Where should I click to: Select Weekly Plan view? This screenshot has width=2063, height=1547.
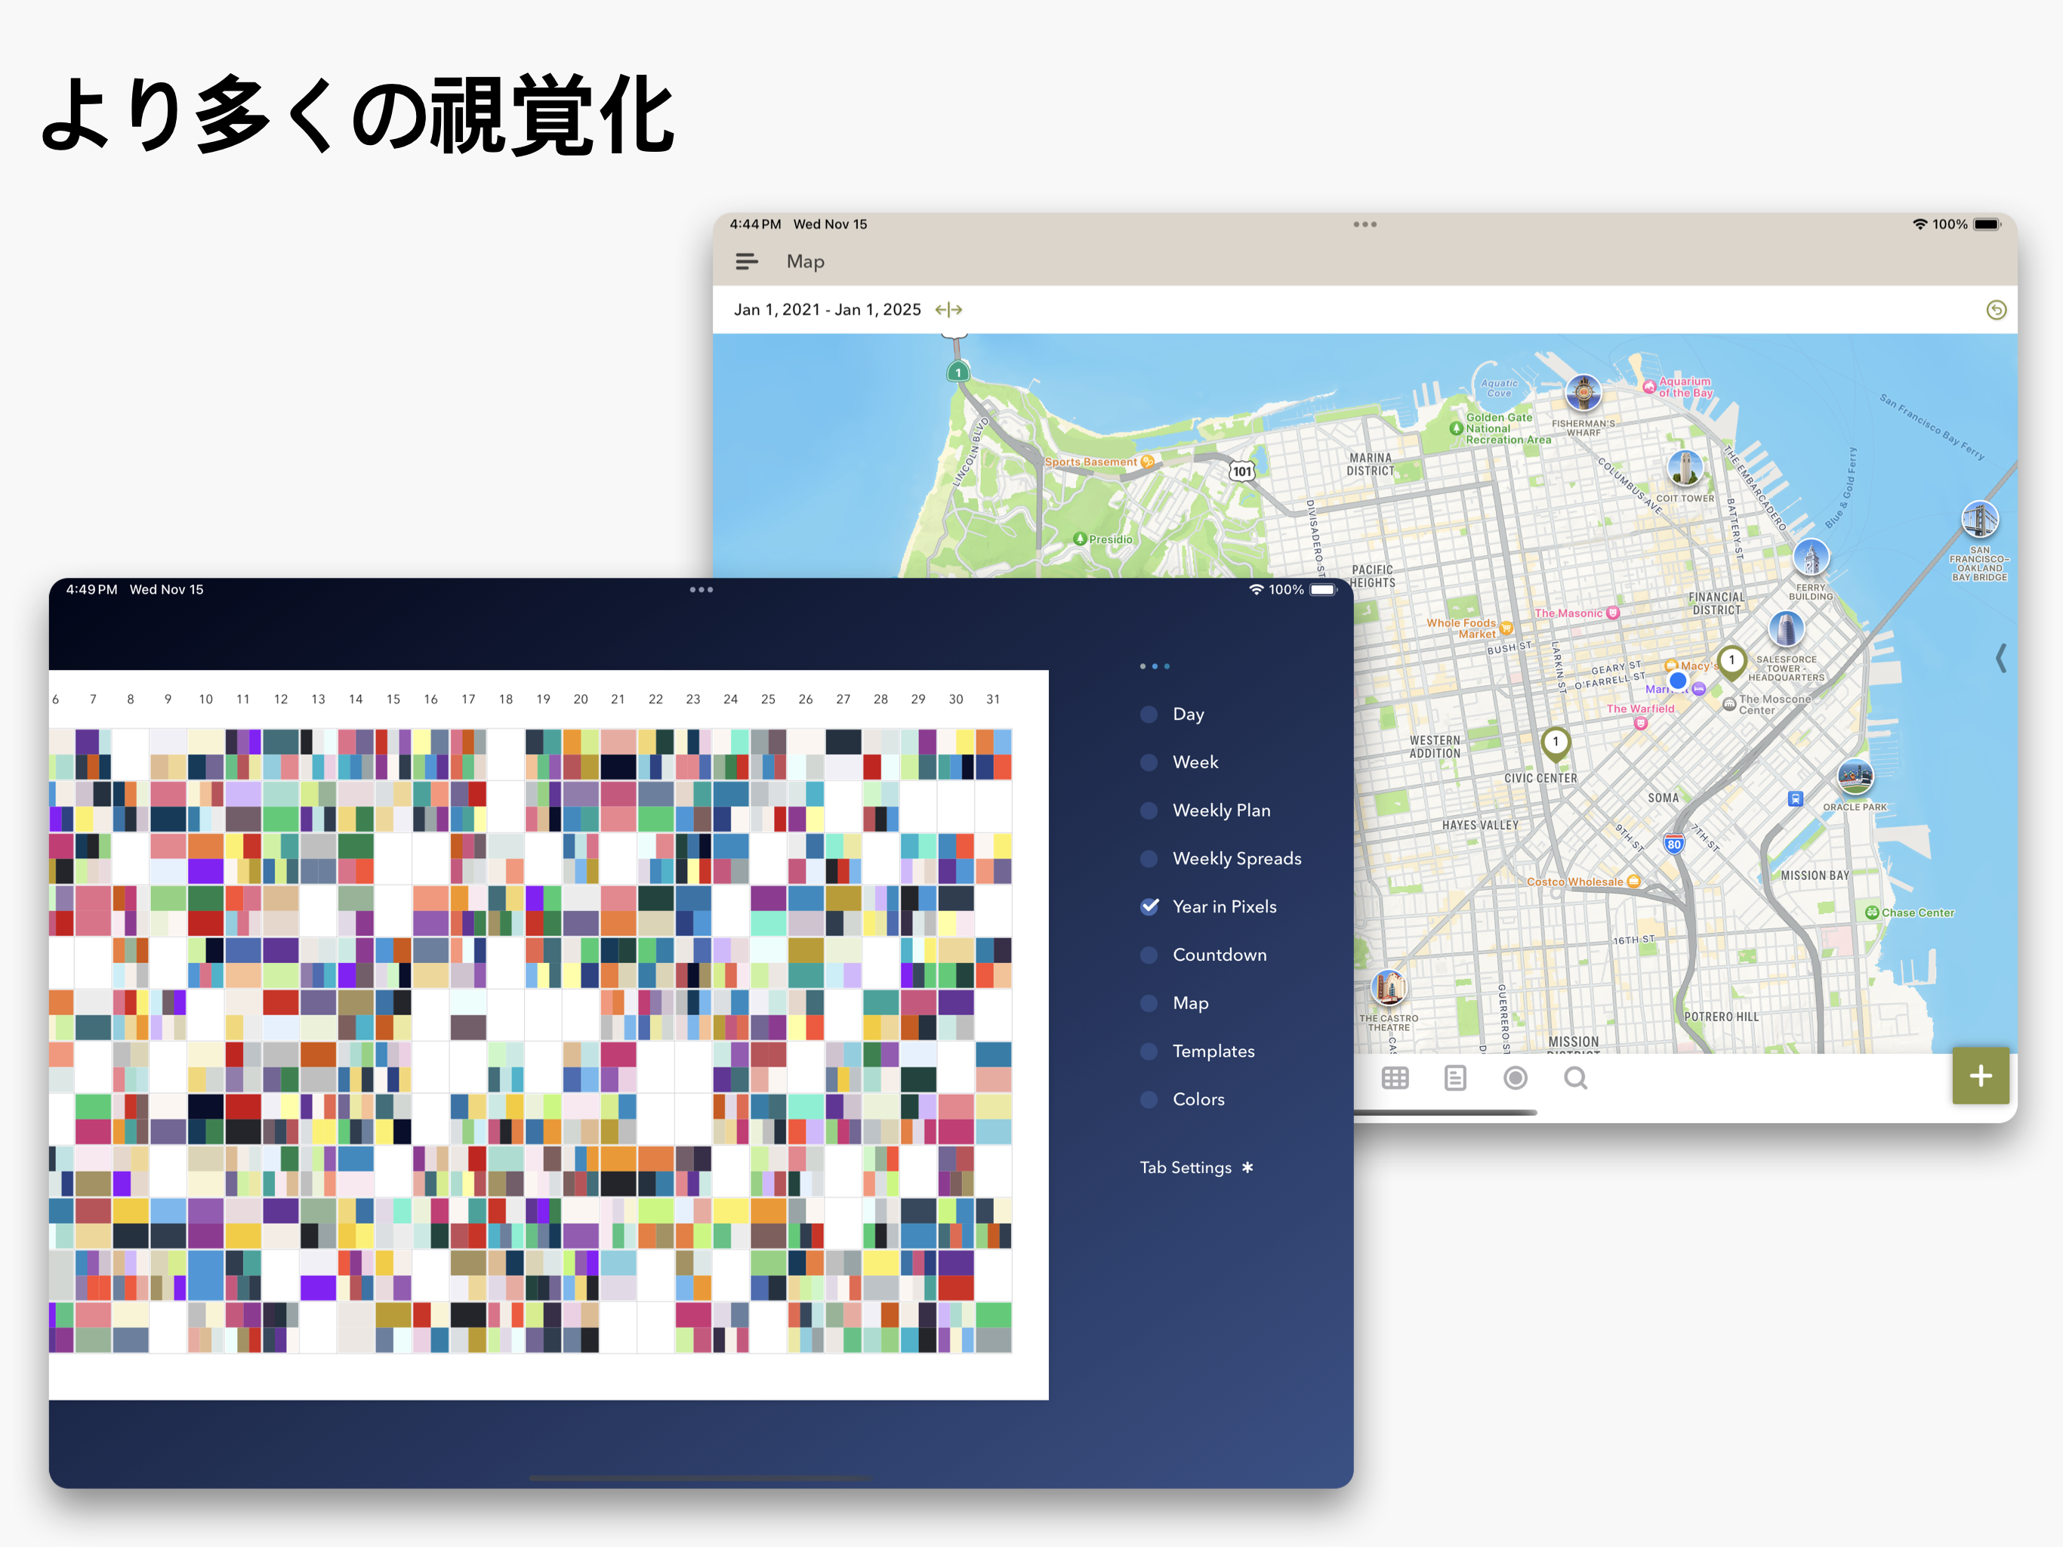[x=1205, y=811]
